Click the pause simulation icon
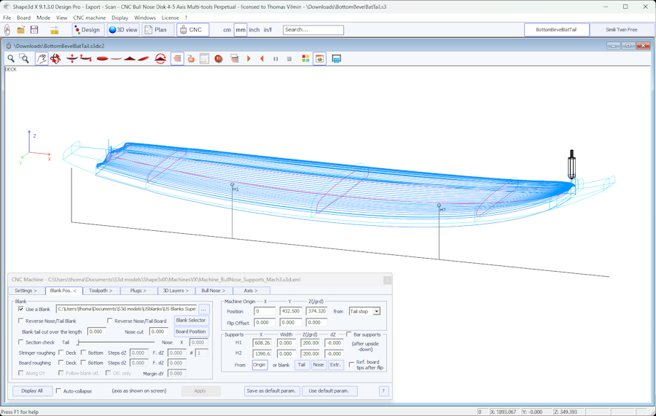656x416 pixels. pyautogui.click(x=276, y=59)
